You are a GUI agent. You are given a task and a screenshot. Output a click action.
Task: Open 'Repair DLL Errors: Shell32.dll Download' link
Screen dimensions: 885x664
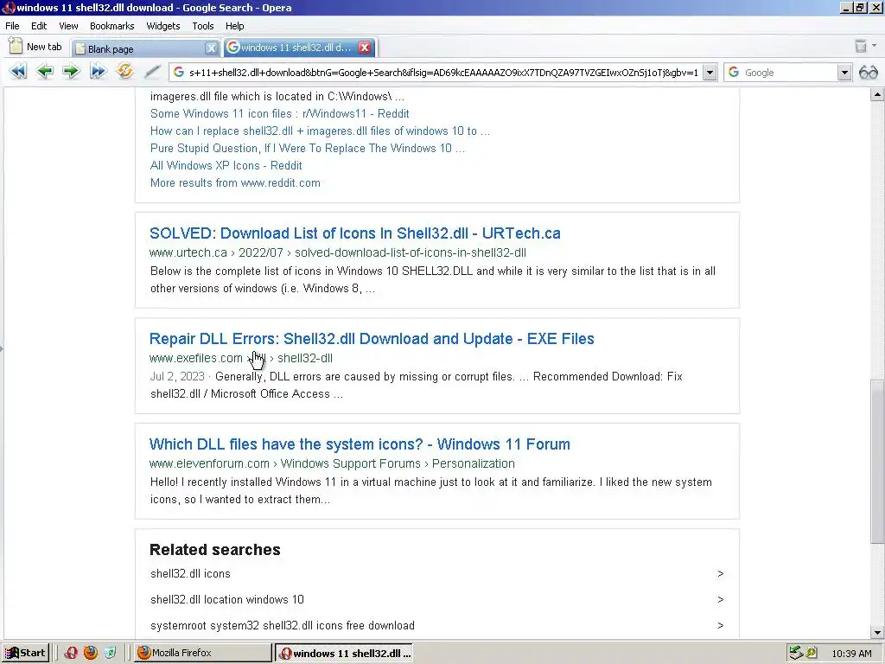pyautogui.click(x=372, y=339)
